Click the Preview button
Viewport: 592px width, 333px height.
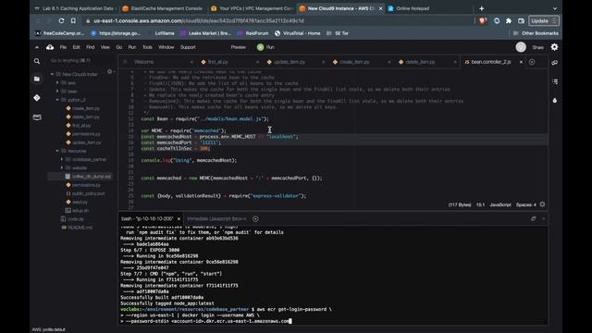[x=239, y=47]
